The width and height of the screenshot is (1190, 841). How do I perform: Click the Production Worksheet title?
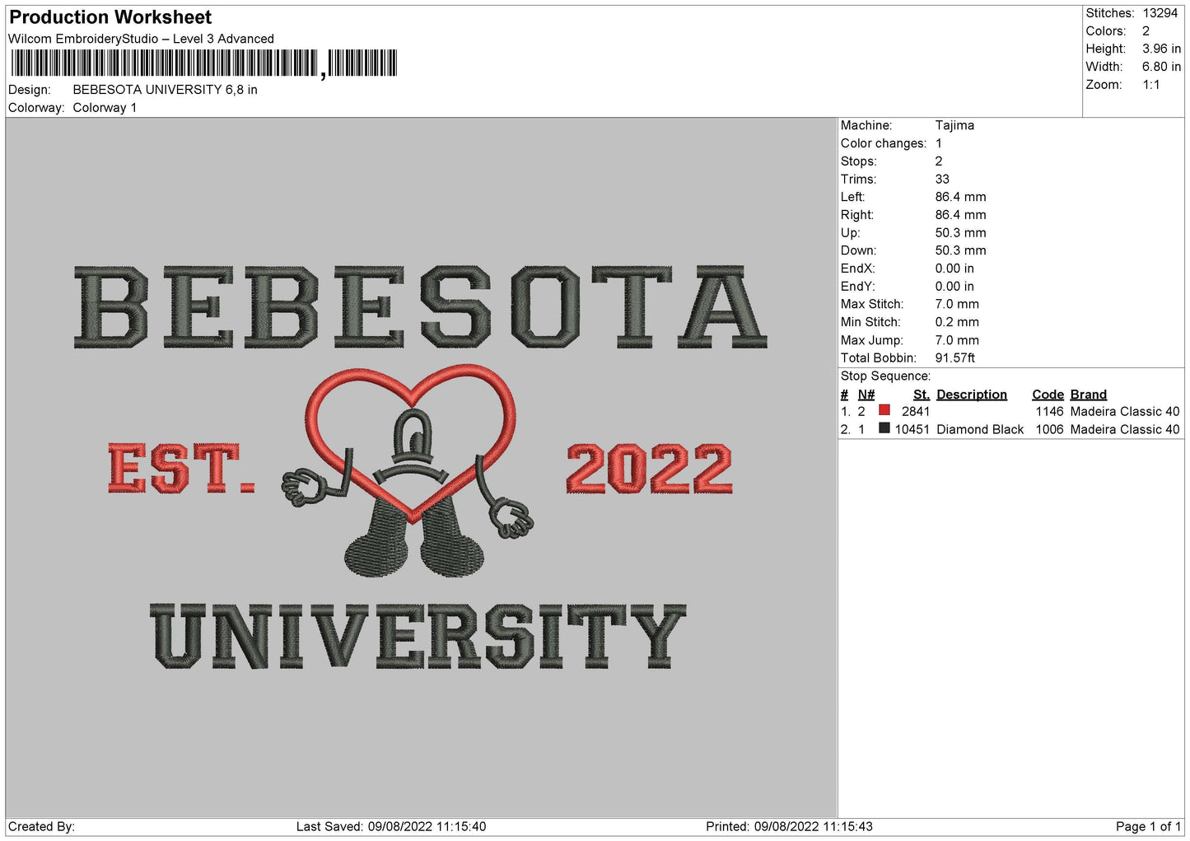click(110, 17)
